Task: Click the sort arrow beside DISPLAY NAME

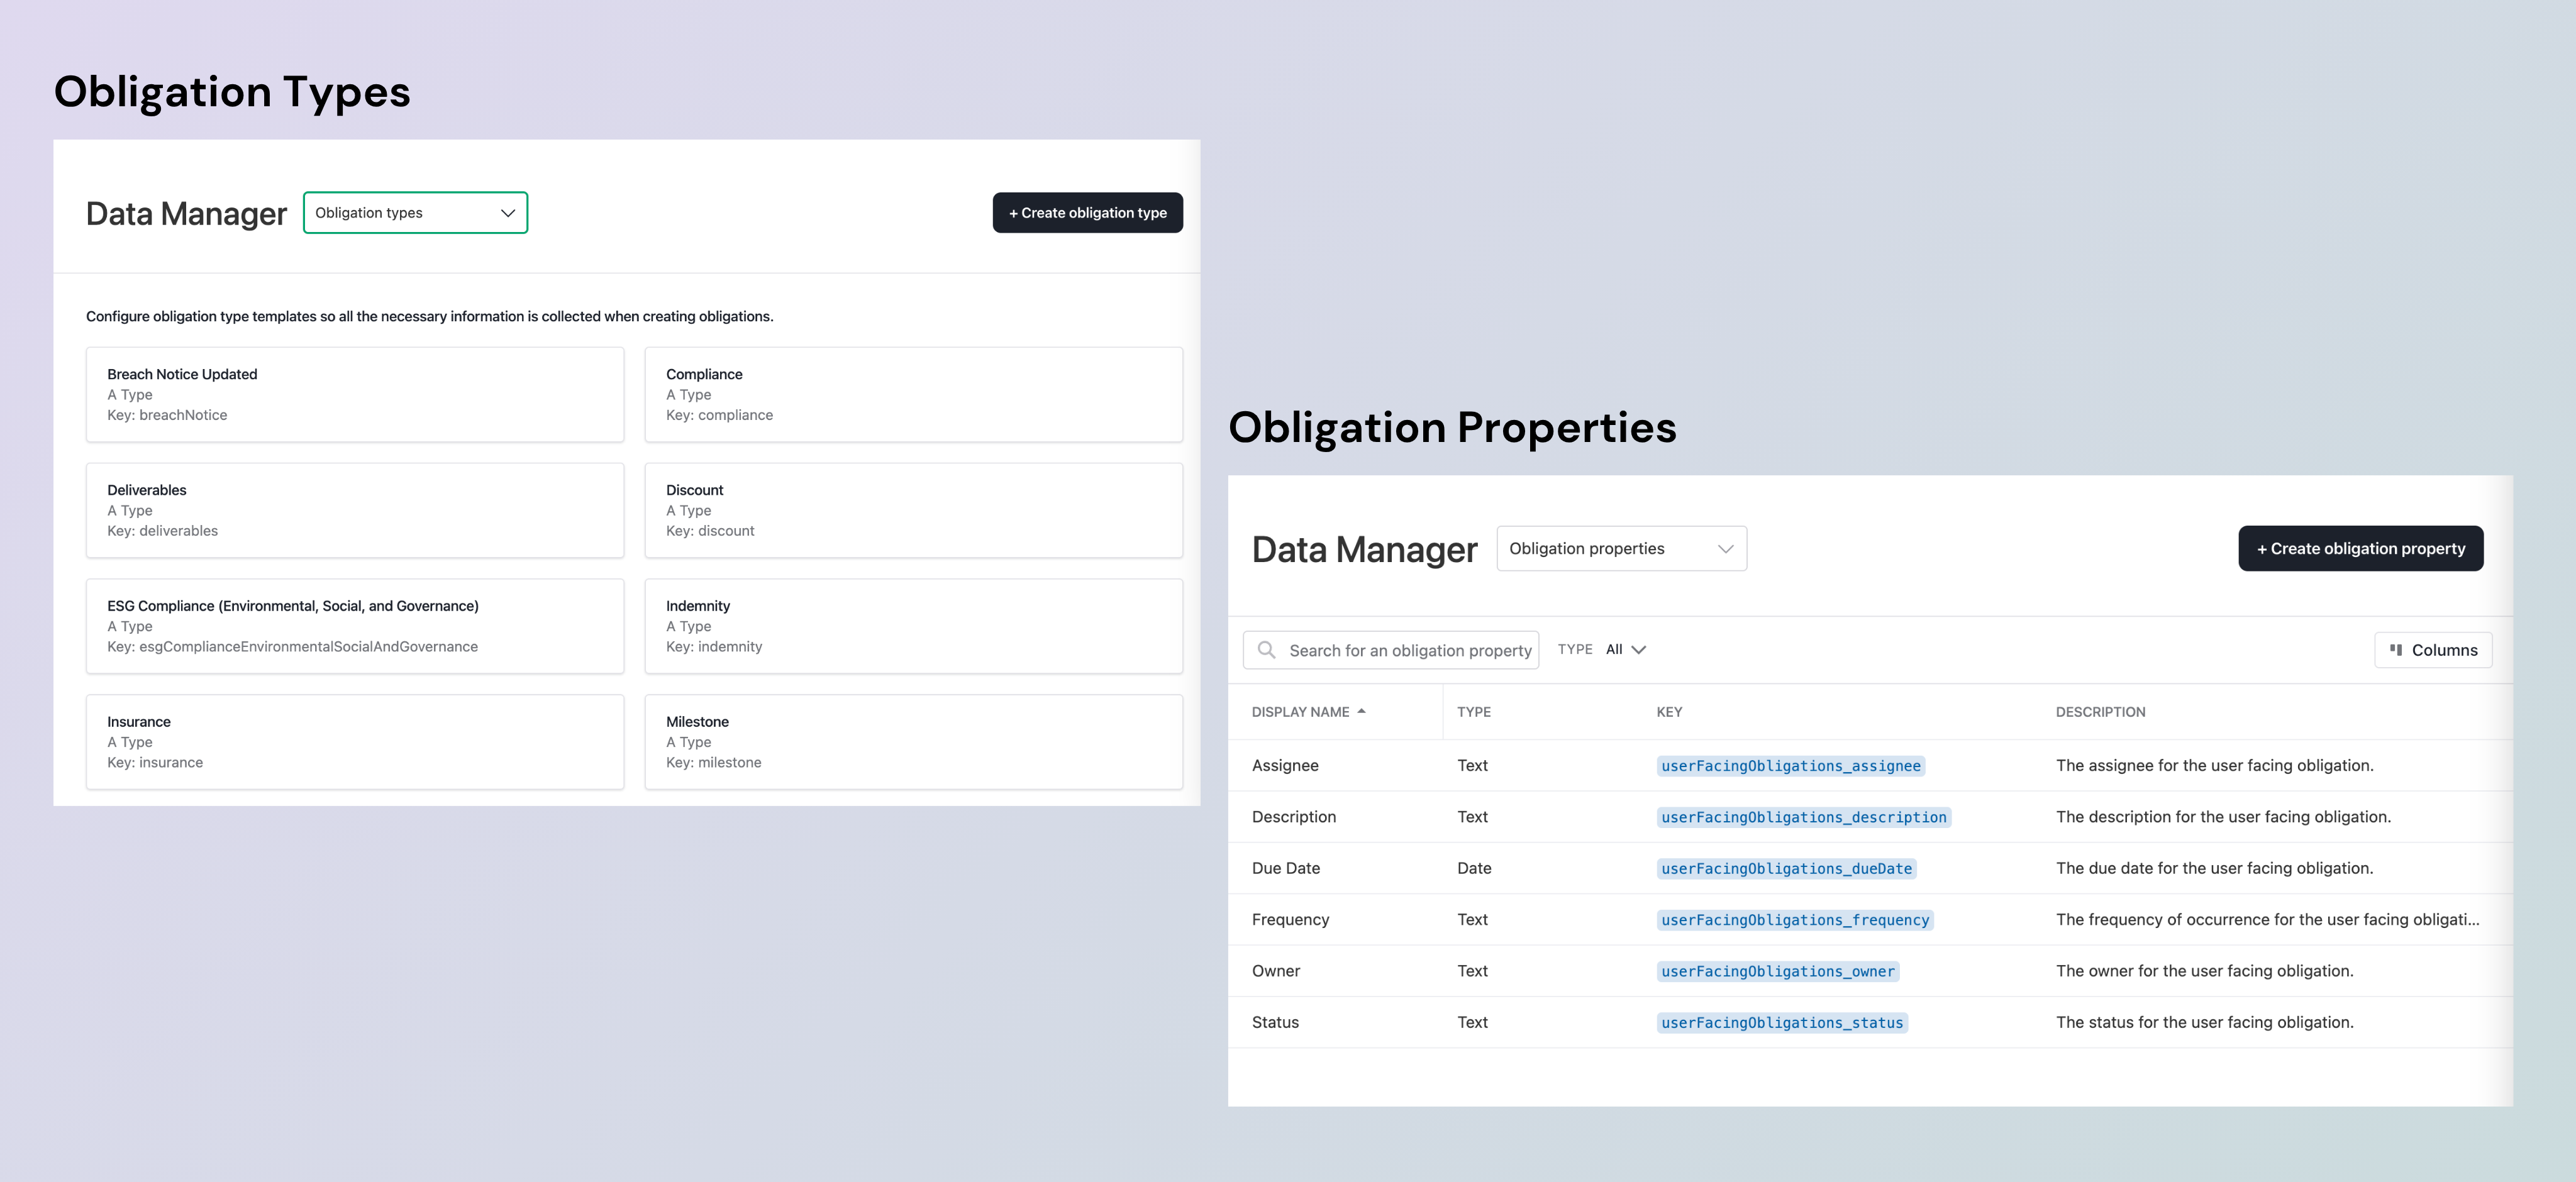Action: (x=1361, y=711)
